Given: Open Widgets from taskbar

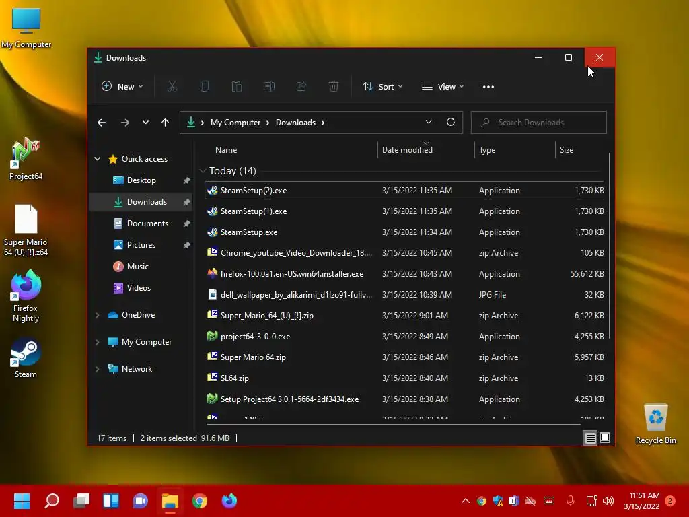Looking at the screenshot, I should pos(111,501).
